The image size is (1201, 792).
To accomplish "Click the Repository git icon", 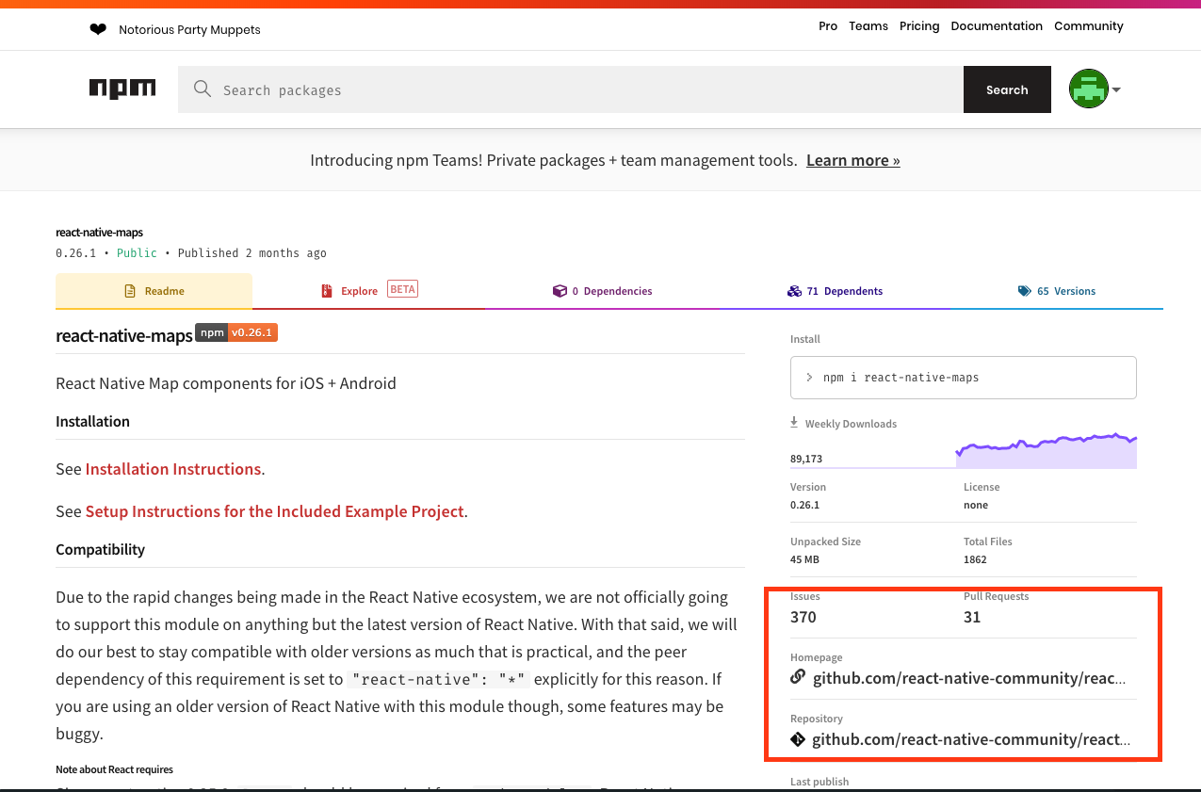I will (798, 739).
